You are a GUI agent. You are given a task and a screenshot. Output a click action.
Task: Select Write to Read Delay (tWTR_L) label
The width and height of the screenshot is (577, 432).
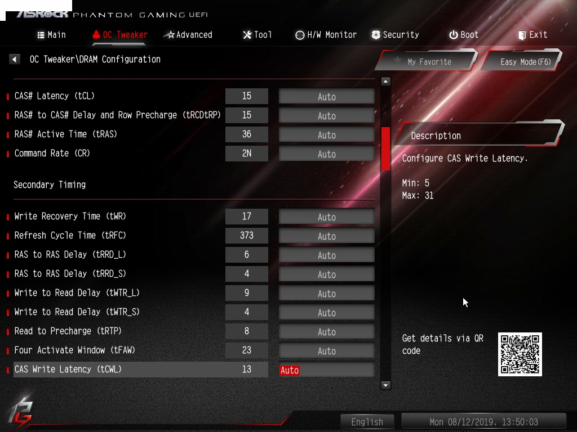[77, 292]
